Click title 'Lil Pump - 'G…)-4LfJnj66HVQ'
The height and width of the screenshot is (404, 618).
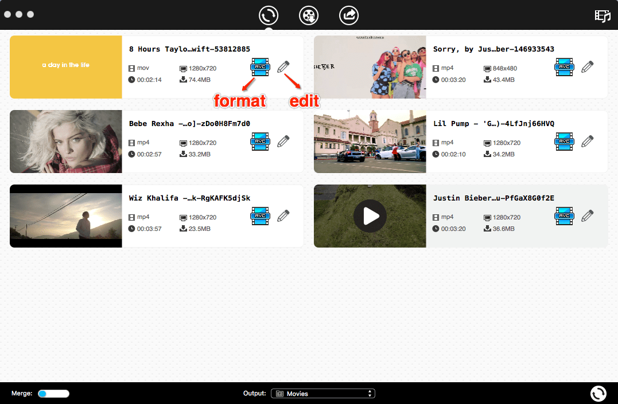click(x=493, y=124)
